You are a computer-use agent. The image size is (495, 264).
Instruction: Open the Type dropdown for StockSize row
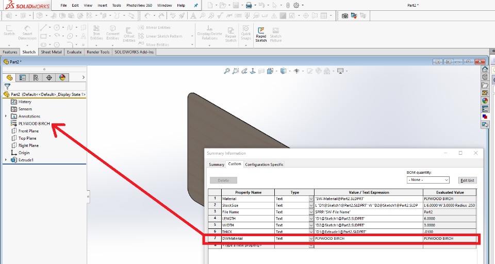coord(311,206)
